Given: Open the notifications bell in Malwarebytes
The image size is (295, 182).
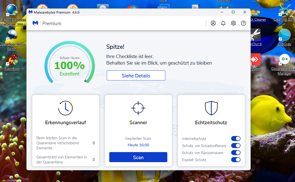Looking at the screenshot, I should [223, 23].
